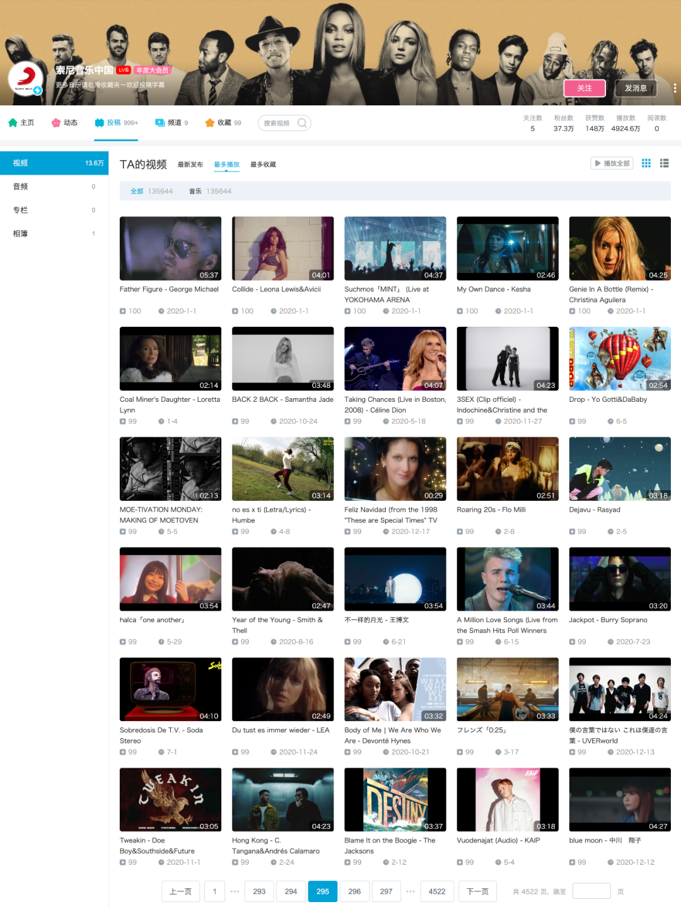Select 相簿 in the left sidebar
This screenshot has height=909, width=681.
(54, 233)
